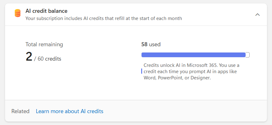Click the "Credits unlock AI" description paragraph
This screenshot has width=272, height=125.
pos(191,72)
